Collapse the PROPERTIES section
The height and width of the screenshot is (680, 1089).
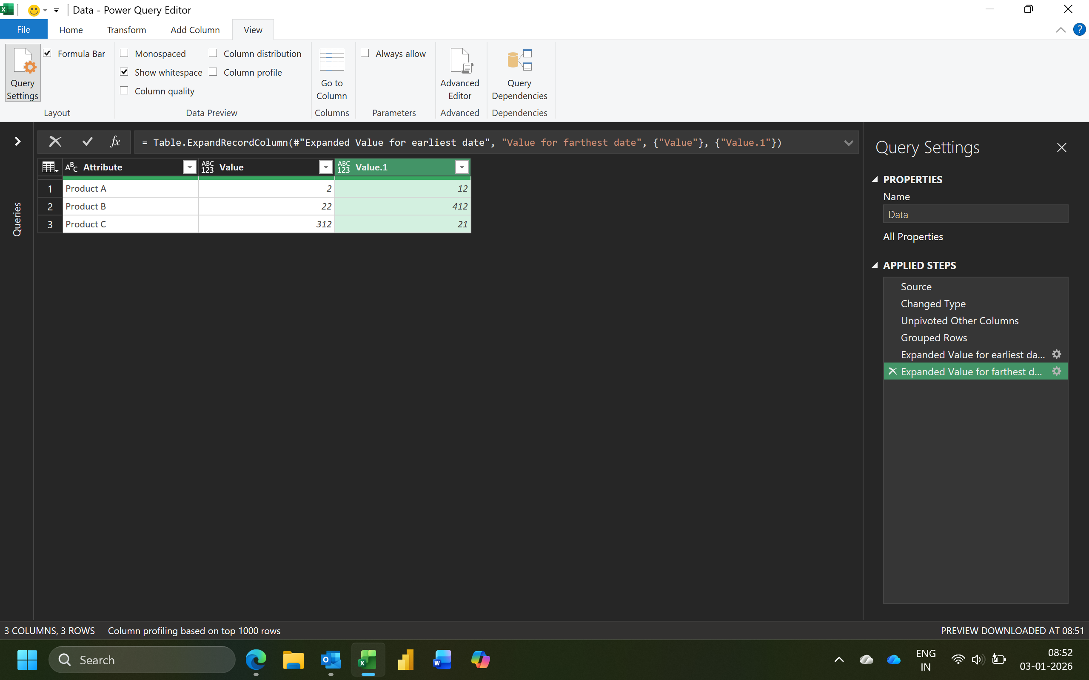point(875,179)
